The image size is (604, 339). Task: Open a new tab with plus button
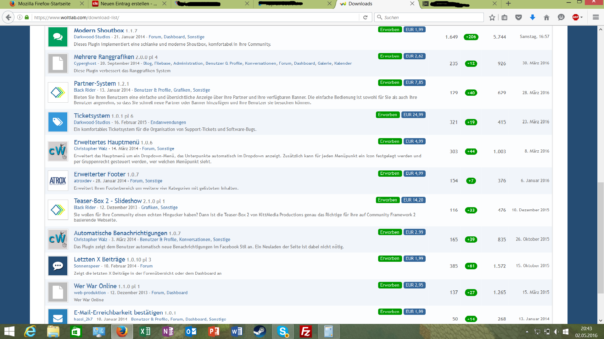click(508, 4)
